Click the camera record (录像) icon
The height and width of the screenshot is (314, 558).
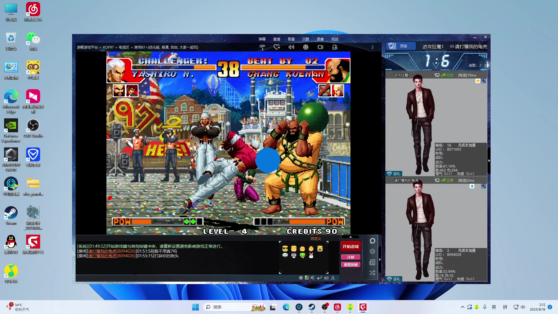[320, 47]
